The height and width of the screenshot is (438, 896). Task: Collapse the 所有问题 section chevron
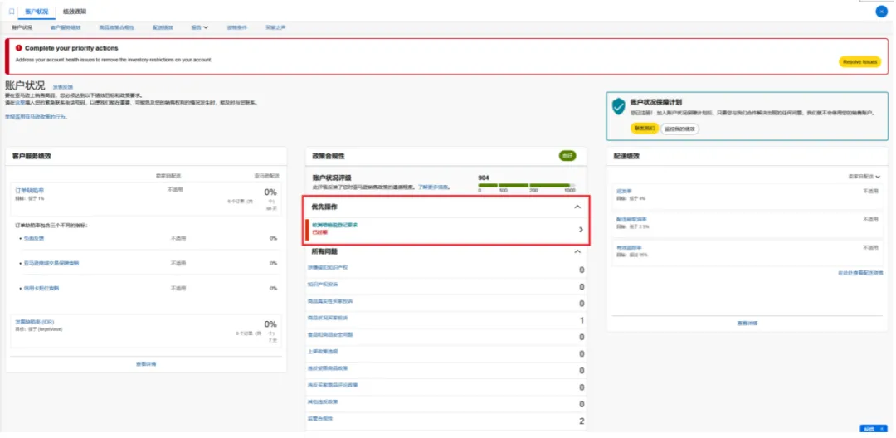coord(577,251)
